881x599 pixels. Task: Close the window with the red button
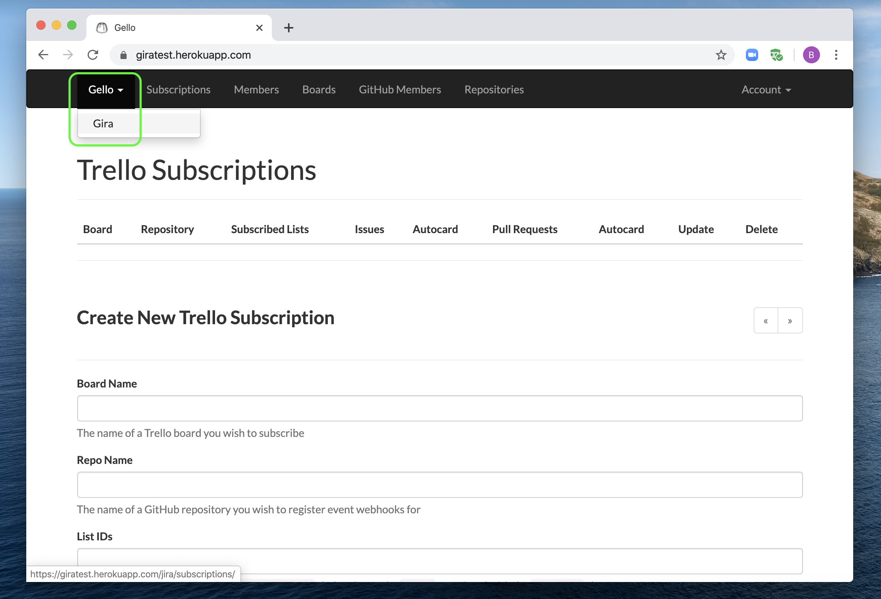pyautogui.click(x=41, y=25)
